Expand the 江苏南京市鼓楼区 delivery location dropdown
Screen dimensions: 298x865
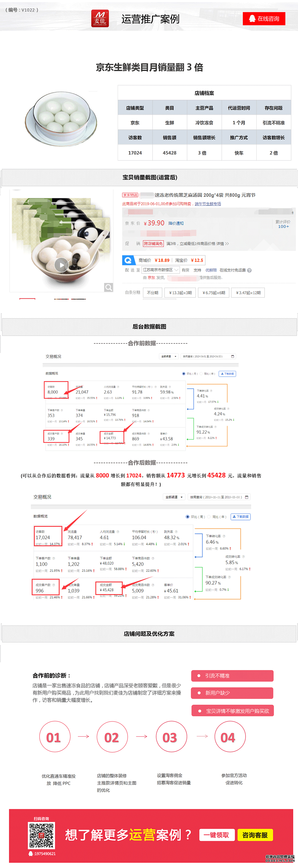(x=161, y=270)
